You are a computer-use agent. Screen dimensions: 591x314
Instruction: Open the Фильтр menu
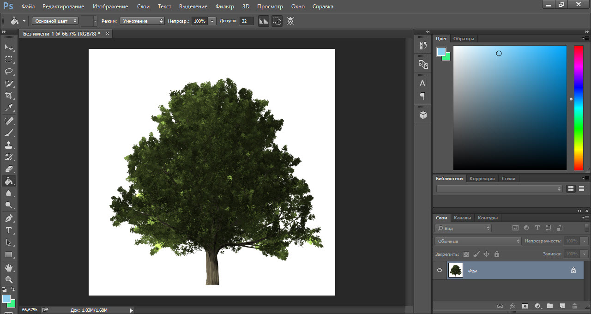click(225, 6)
